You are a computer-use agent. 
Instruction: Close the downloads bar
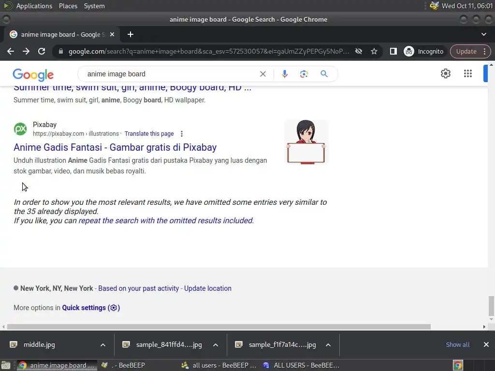[486, 344]
